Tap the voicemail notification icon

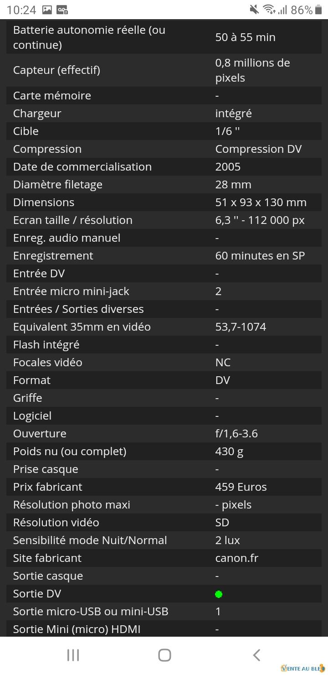pyautogui.click(x=62, y=10)
